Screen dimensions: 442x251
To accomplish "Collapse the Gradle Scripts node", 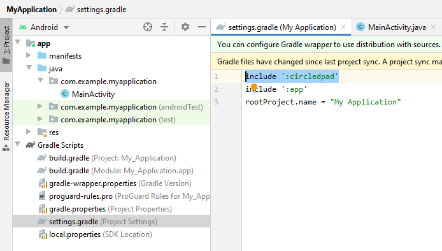I will [18, 144].
